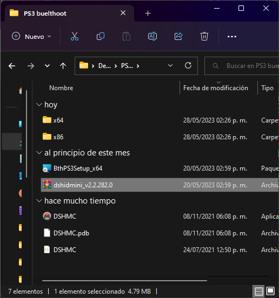Click the 'De...' breadcrumb segment

tap(104, 66)
